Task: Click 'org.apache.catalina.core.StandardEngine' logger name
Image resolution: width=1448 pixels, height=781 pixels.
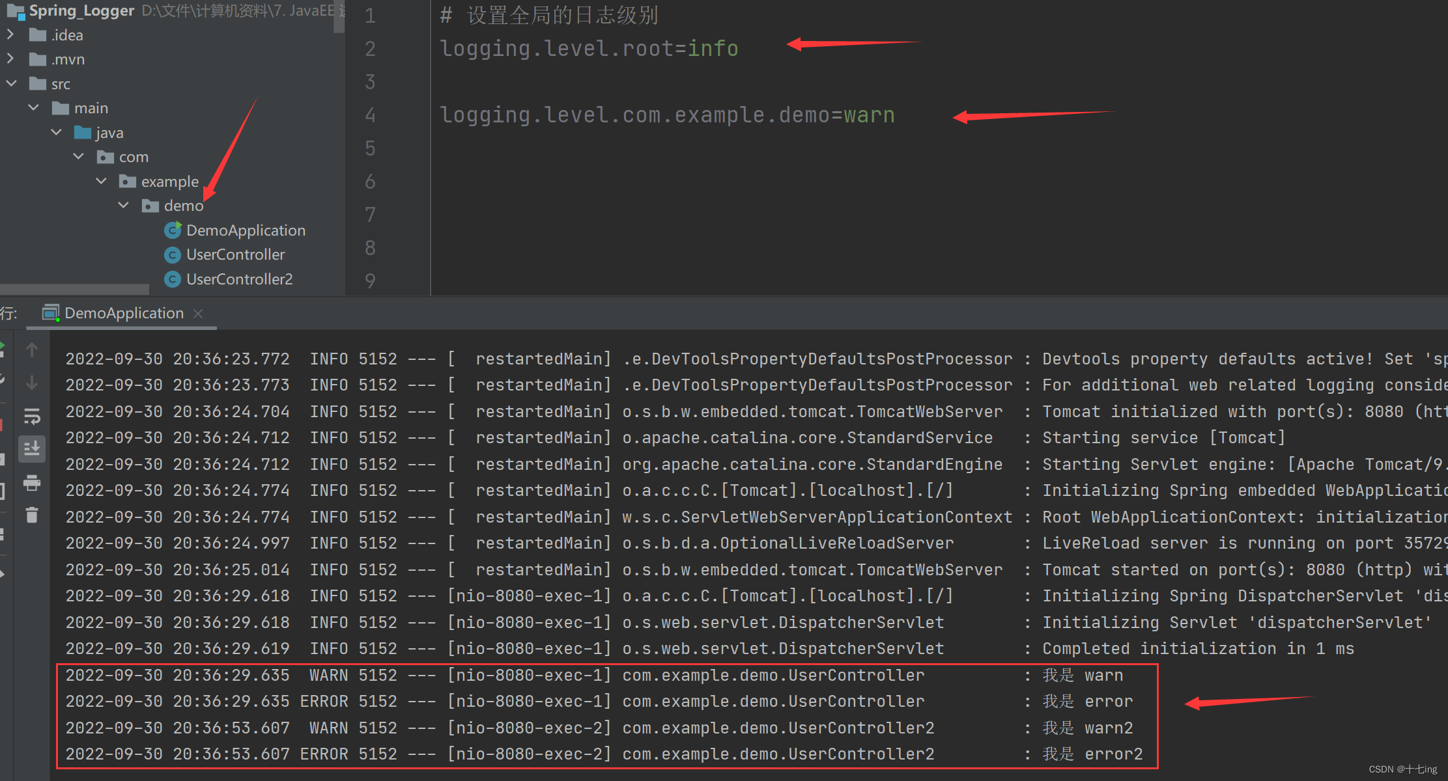Action: [812, 464]
